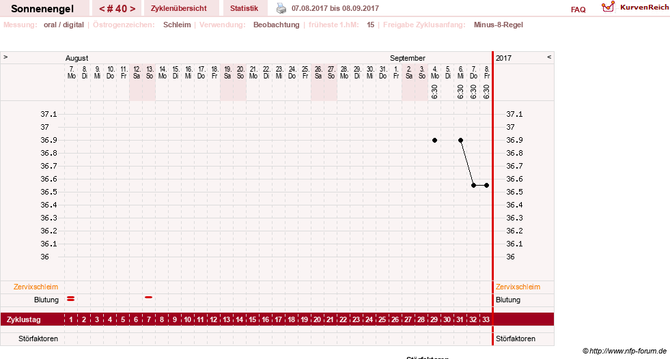670x359 pixels.
Task: Click the 36.9 label on left axis
Action: pos(48,140)
